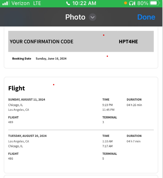
Task: Tap the YOUR CONFIRMATION CODE label
Action: pyautogui.click(x=42, y=41)
